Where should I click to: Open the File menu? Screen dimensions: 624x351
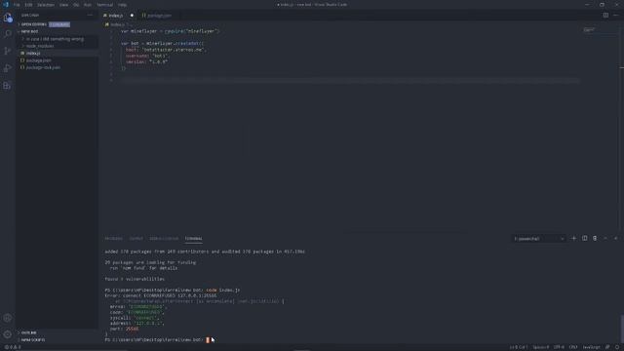(17, 5)
